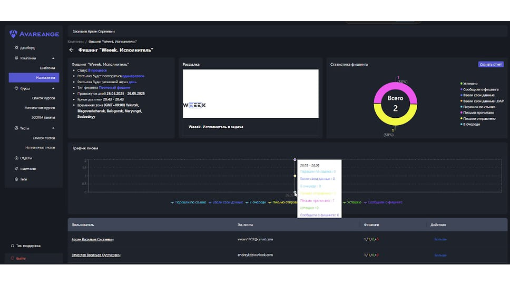Click the Пользователь column header
The image size is (510, 286).
pyautogui.click(x=83, y=224)
